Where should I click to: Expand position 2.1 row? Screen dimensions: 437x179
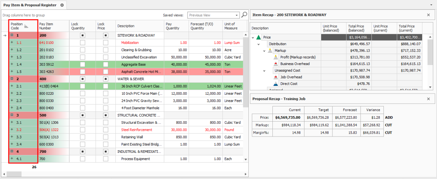click(x=12, y=86)
